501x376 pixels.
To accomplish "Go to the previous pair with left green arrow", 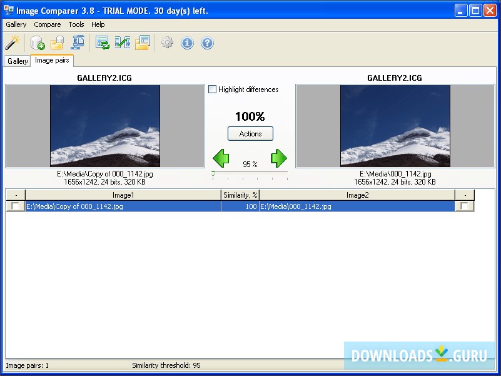I will [x=221, y=158].
